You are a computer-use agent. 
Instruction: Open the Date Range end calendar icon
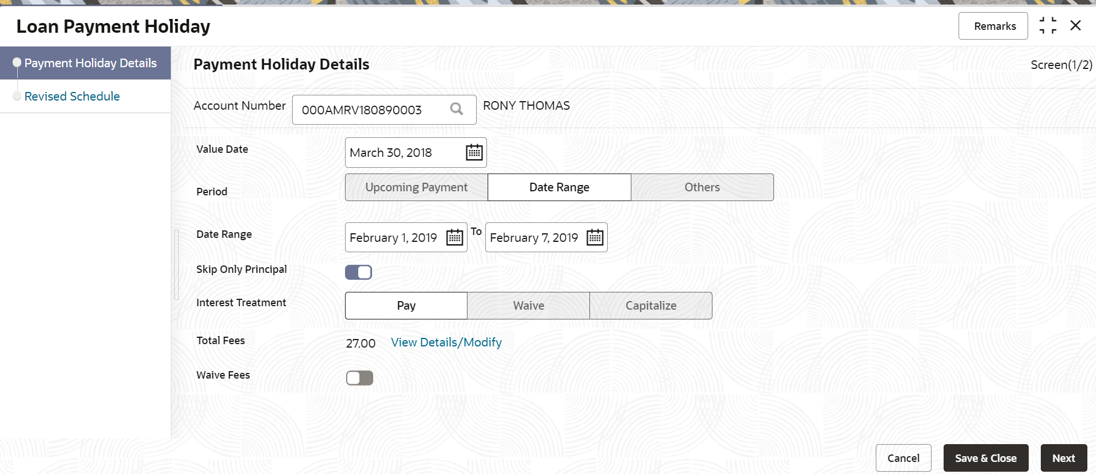click(595, 237)
